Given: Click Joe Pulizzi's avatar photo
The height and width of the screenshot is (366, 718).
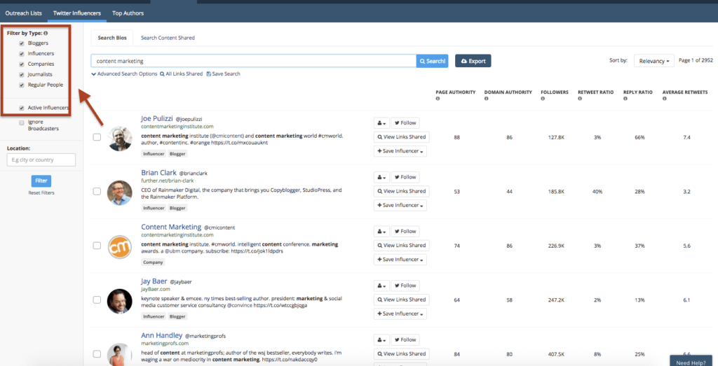Looking at the screenshot, I should 119,139.
